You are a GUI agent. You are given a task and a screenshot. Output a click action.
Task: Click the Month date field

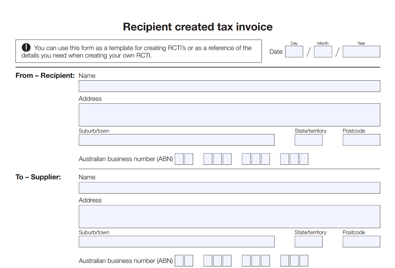[323, 51]
